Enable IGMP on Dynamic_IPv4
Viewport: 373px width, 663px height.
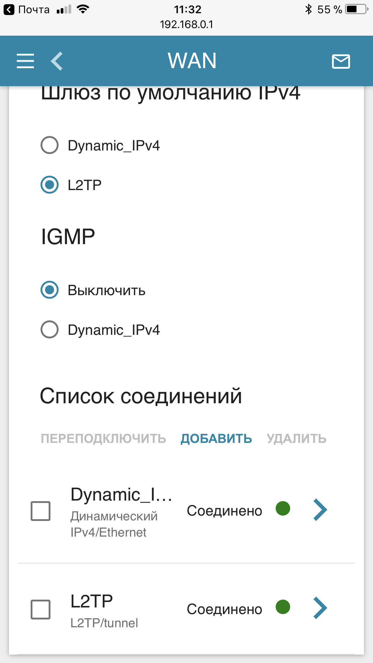point(50,330)
